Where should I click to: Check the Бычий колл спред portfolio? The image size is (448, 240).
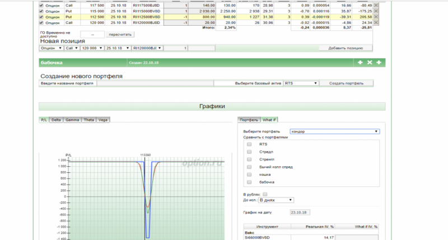[x=249, y=167]
